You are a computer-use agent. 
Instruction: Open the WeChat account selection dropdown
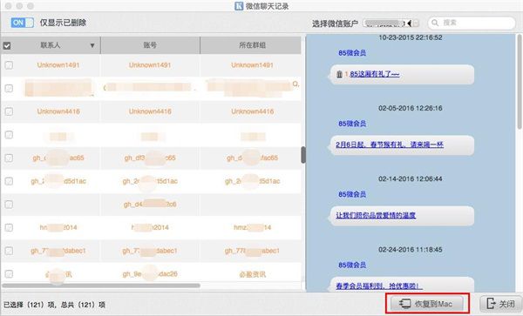tap(391, 23)
